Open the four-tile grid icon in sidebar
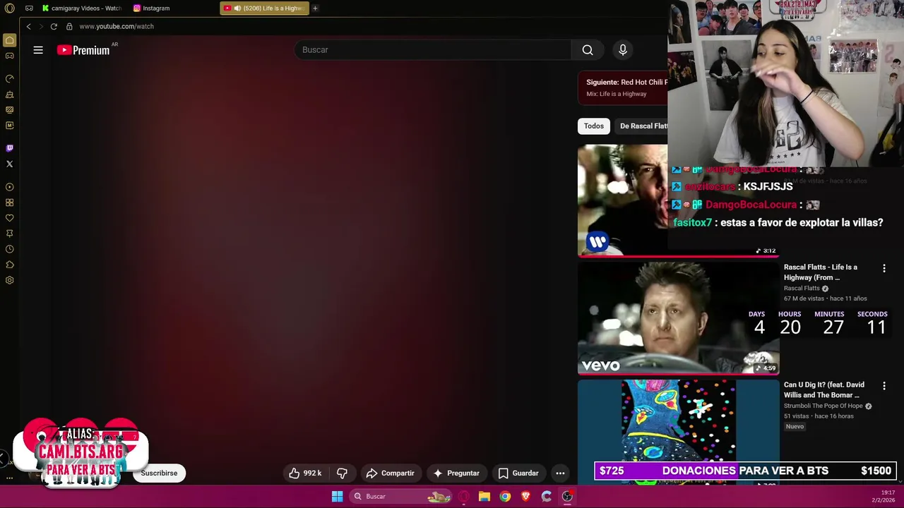The height and width of the screenshot is (508, 904). coord(9,202)
